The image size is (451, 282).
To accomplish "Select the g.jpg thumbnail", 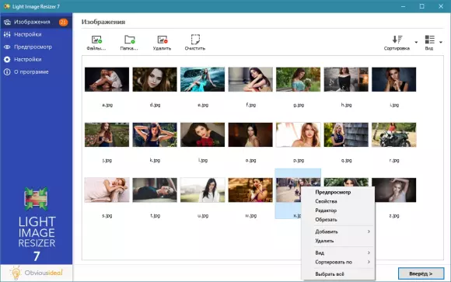I will coord(299,79).
